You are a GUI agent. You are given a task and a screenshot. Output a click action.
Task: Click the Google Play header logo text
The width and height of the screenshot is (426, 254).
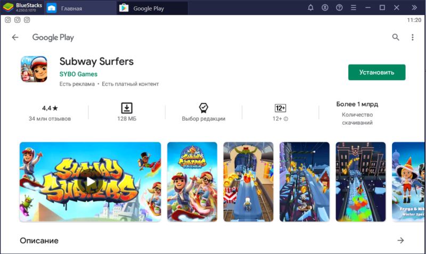[x=53, y=37]
